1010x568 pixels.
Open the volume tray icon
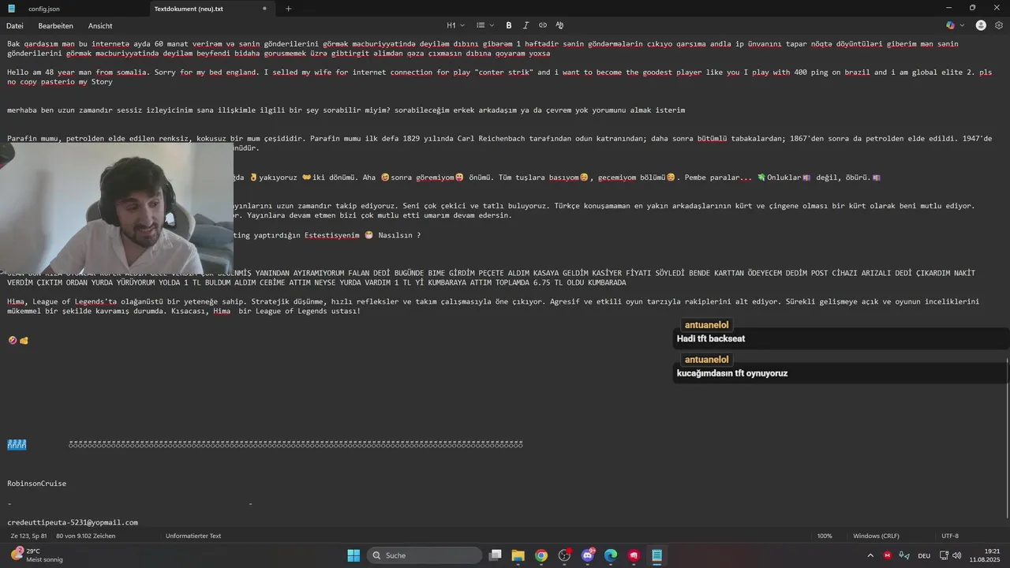pyautogui.click(x=957, y=555)
